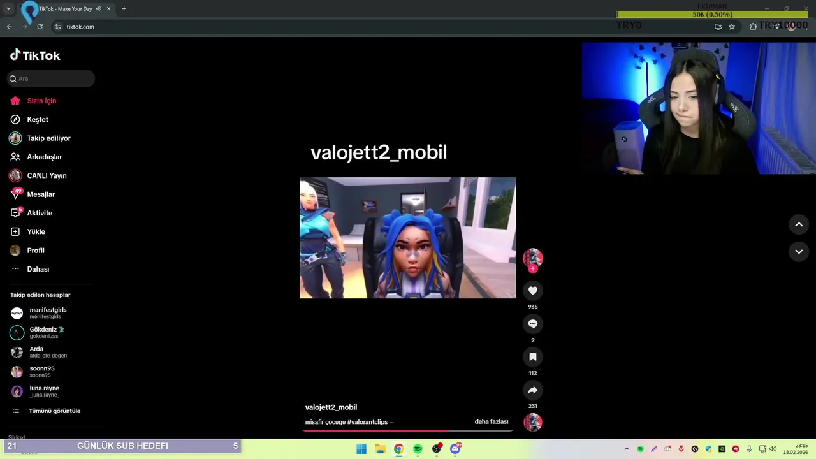Open spinning music disc avatar

533,422
